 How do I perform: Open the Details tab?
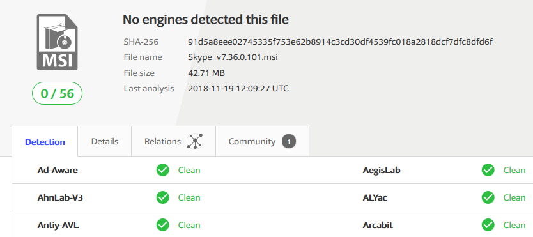click(x=105, y=141)
